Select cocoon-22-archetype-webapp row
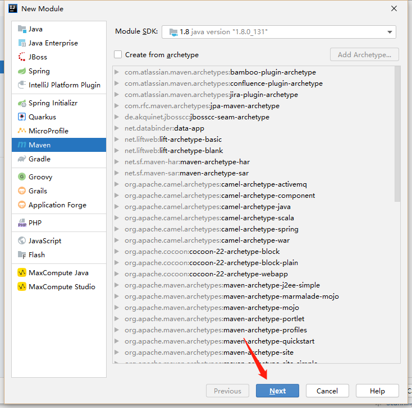Image resolution: width=412 pixels, height=408 pixels. point(254,274)
